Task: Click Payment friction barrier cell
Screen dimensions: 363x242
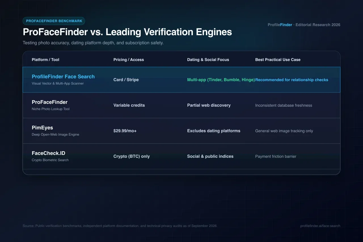Action: (276, 156)
